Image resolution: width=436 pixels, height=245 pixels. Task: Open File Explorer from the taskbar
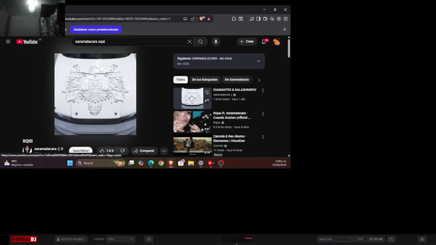pyautogui.click(x=191, y=163)
